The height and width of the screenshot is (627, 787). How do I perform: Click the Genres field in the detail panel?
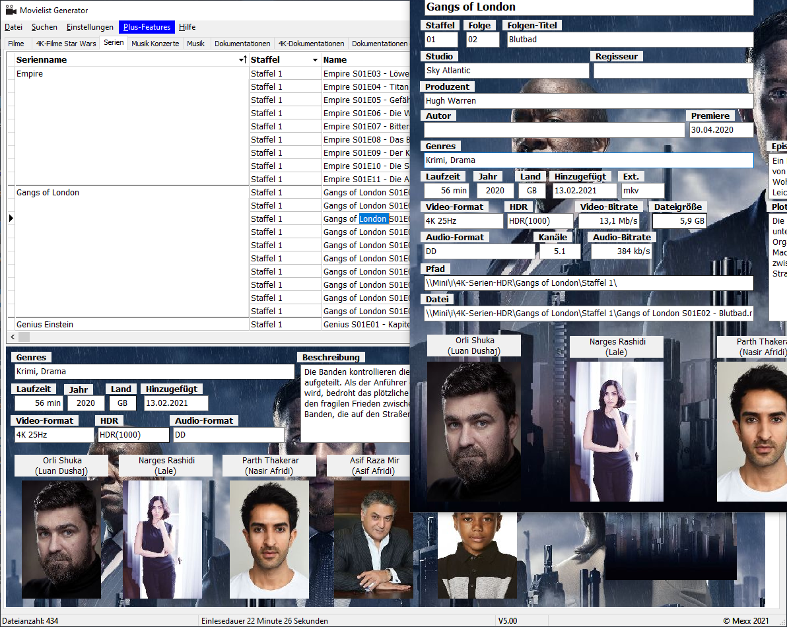[x=589, y=160]
